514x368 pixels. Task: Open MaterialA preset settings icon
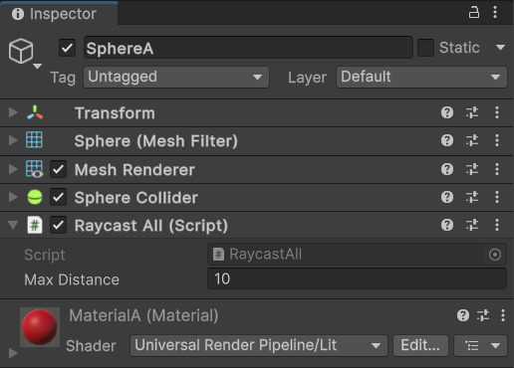coord(483,315)
